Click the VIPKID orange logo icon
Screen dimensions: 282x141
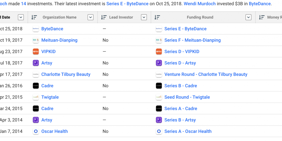(36, 52)
